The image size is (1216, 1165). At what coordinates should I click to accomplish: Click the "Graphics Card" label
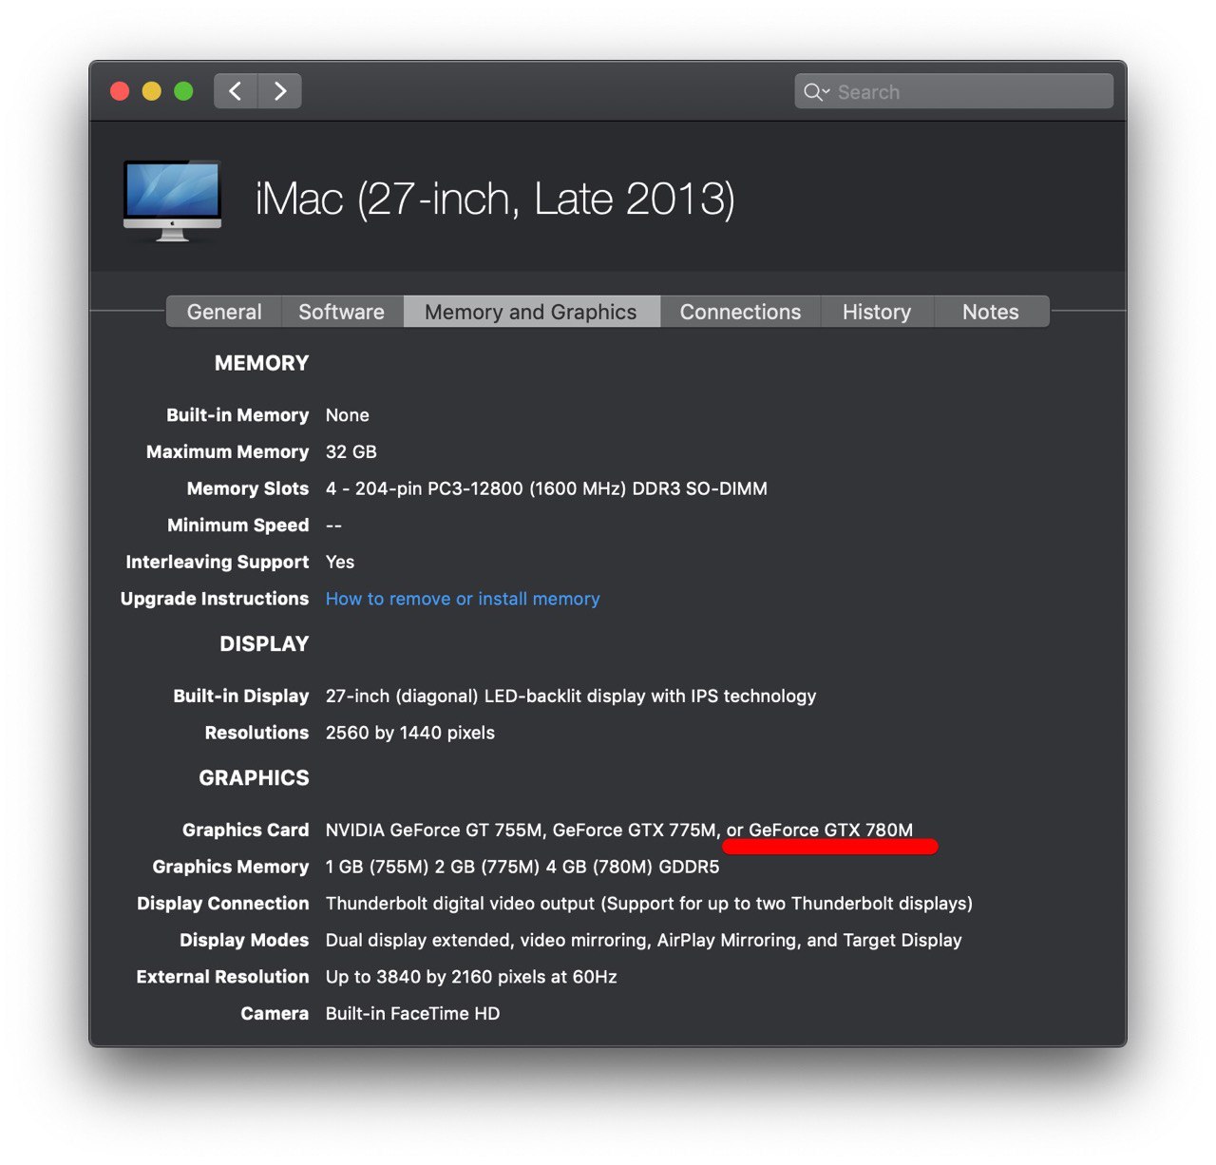(x=246, y=831)
